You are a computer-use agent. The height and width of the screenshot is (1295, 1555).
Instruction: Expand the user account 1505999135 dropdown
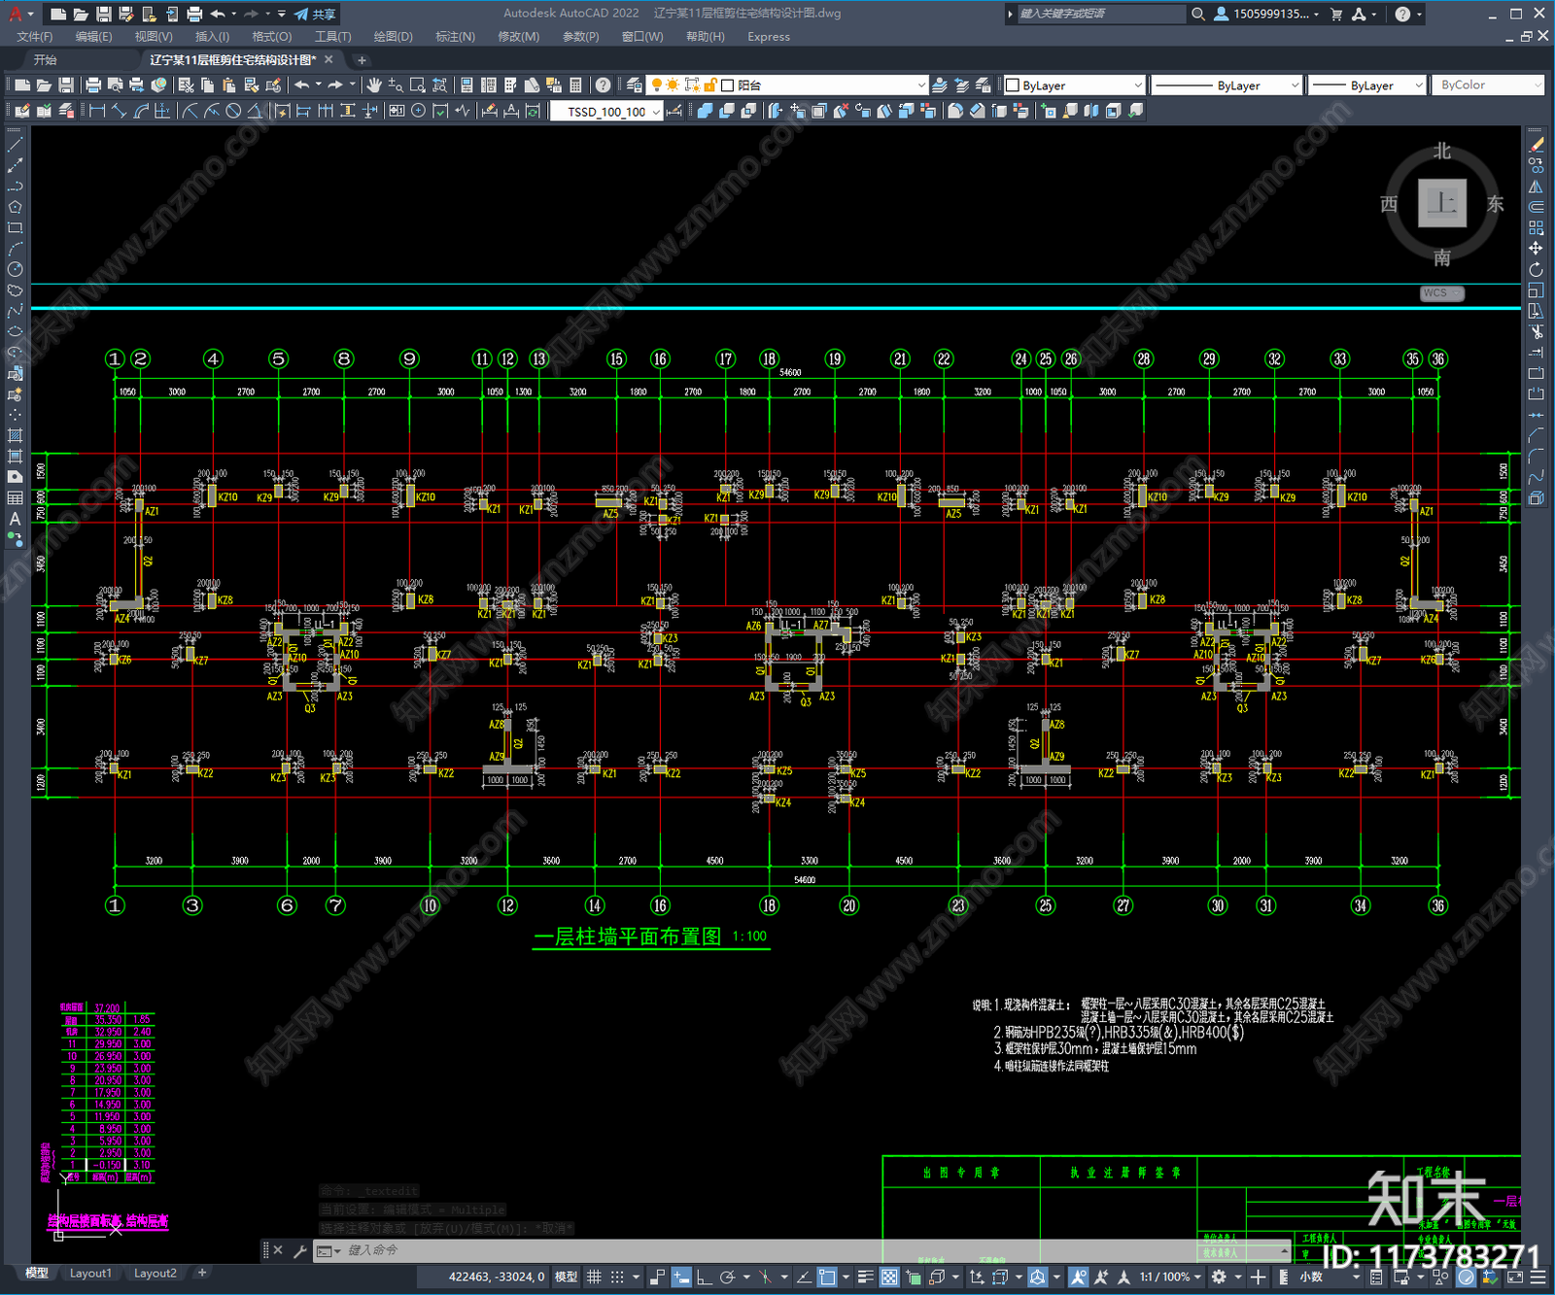[x=1267, y=14]
